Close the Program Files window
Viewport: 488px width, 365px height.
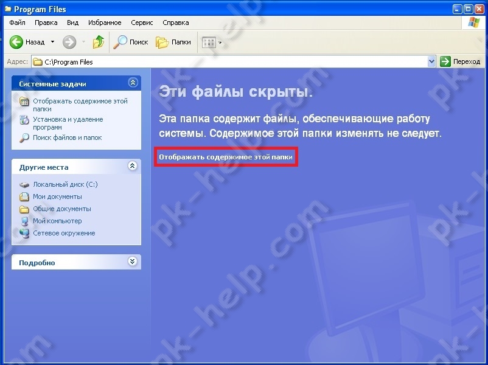[479, 9]
